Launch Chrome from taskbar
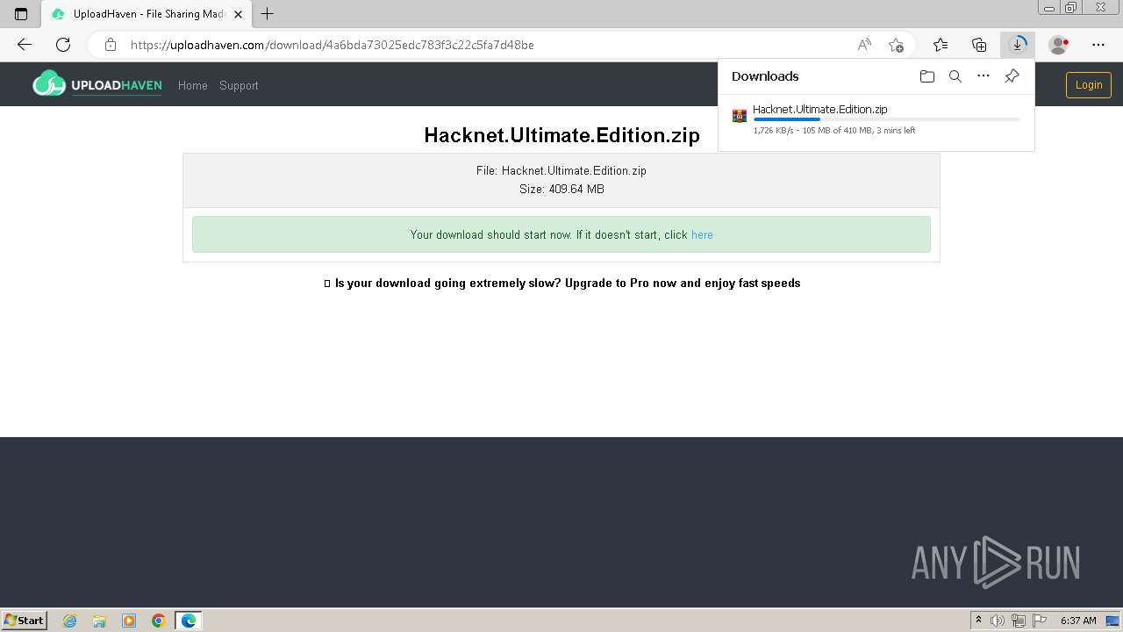The image size is (1123, 632). [159, 621]
